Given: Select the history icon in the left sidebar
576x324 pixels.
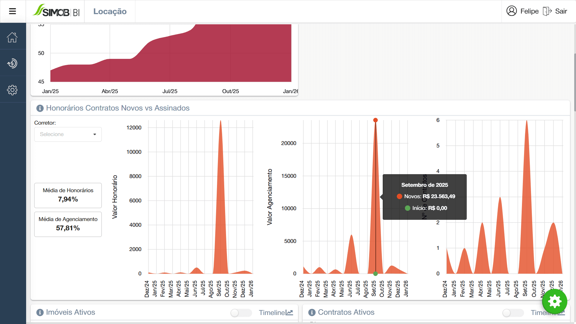Looking at the screenshot, I should tap(12, 63).
